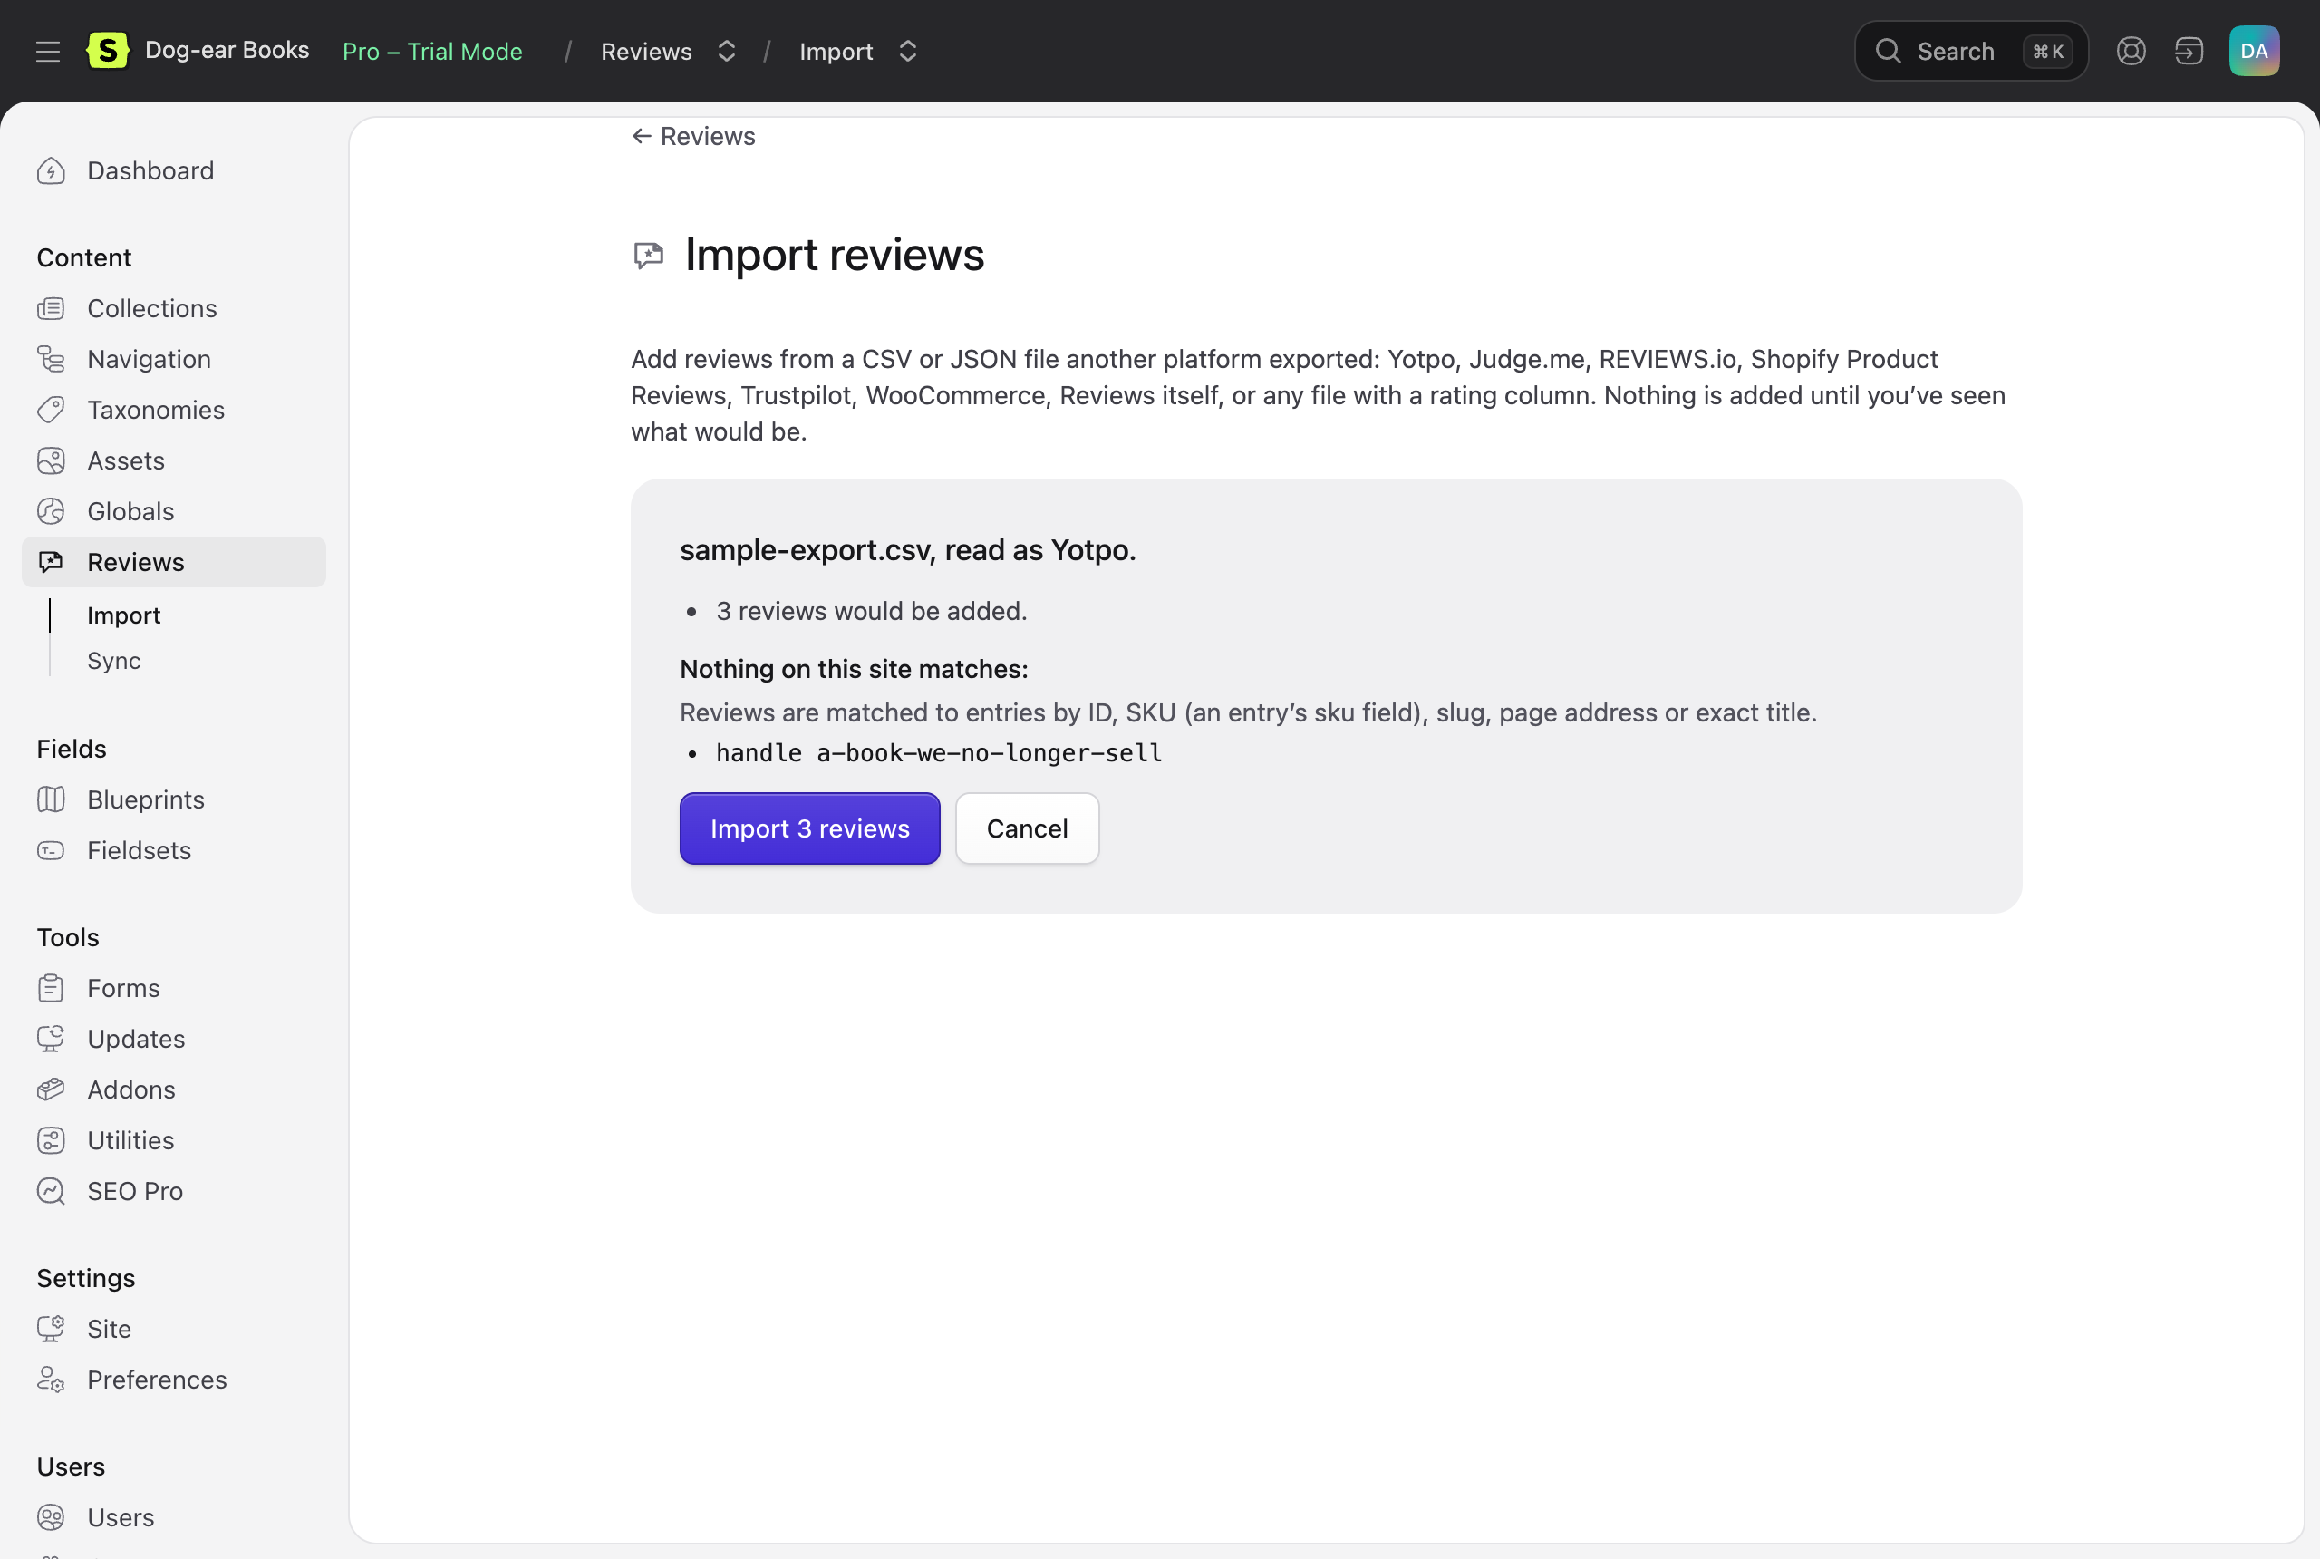Expand the Import breadcrumb chevron dropdown

907,51
